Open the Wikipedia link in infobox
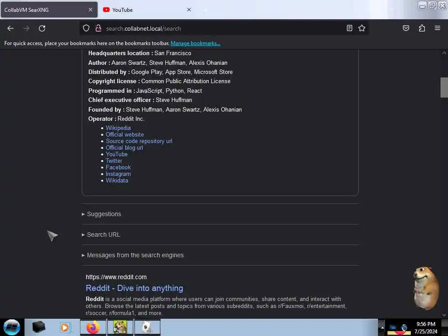Viewport: 448px width, 336px height. [x=118, y=128]
